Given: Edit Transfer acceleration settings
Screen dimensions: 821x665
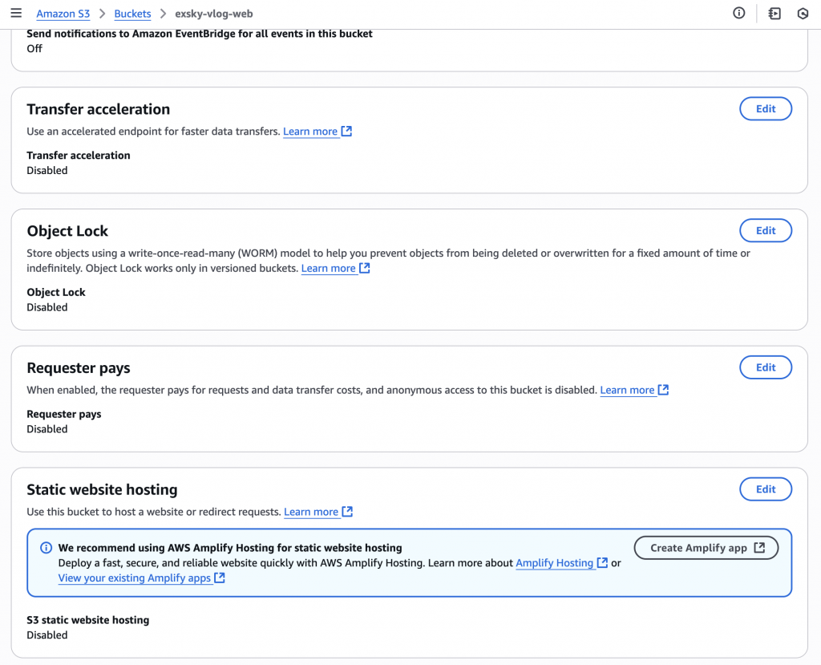Looking at the screenshot, I should (x=765, y=109).
